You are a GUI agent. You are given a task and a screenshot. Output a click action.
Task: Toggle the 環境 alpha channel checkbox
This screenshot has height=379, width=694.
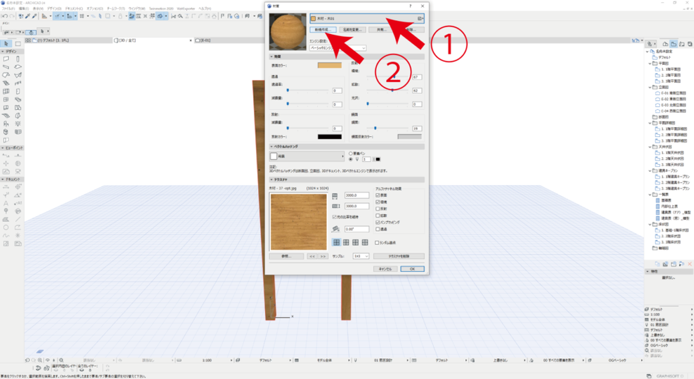378,202
